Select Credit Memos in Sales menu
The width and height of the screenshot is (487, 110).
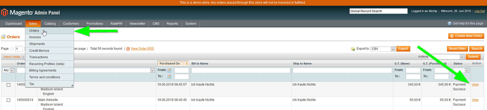(x=39, y=51)
